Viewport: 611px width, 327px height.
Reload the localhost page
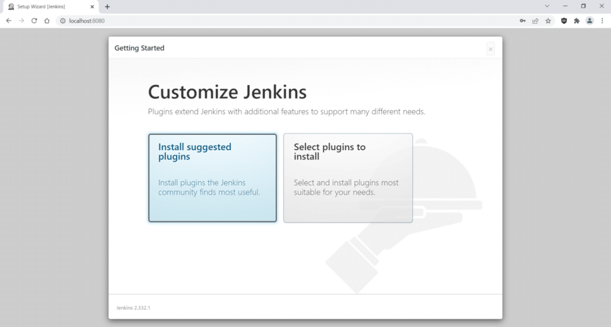click(x=34, y=21)
